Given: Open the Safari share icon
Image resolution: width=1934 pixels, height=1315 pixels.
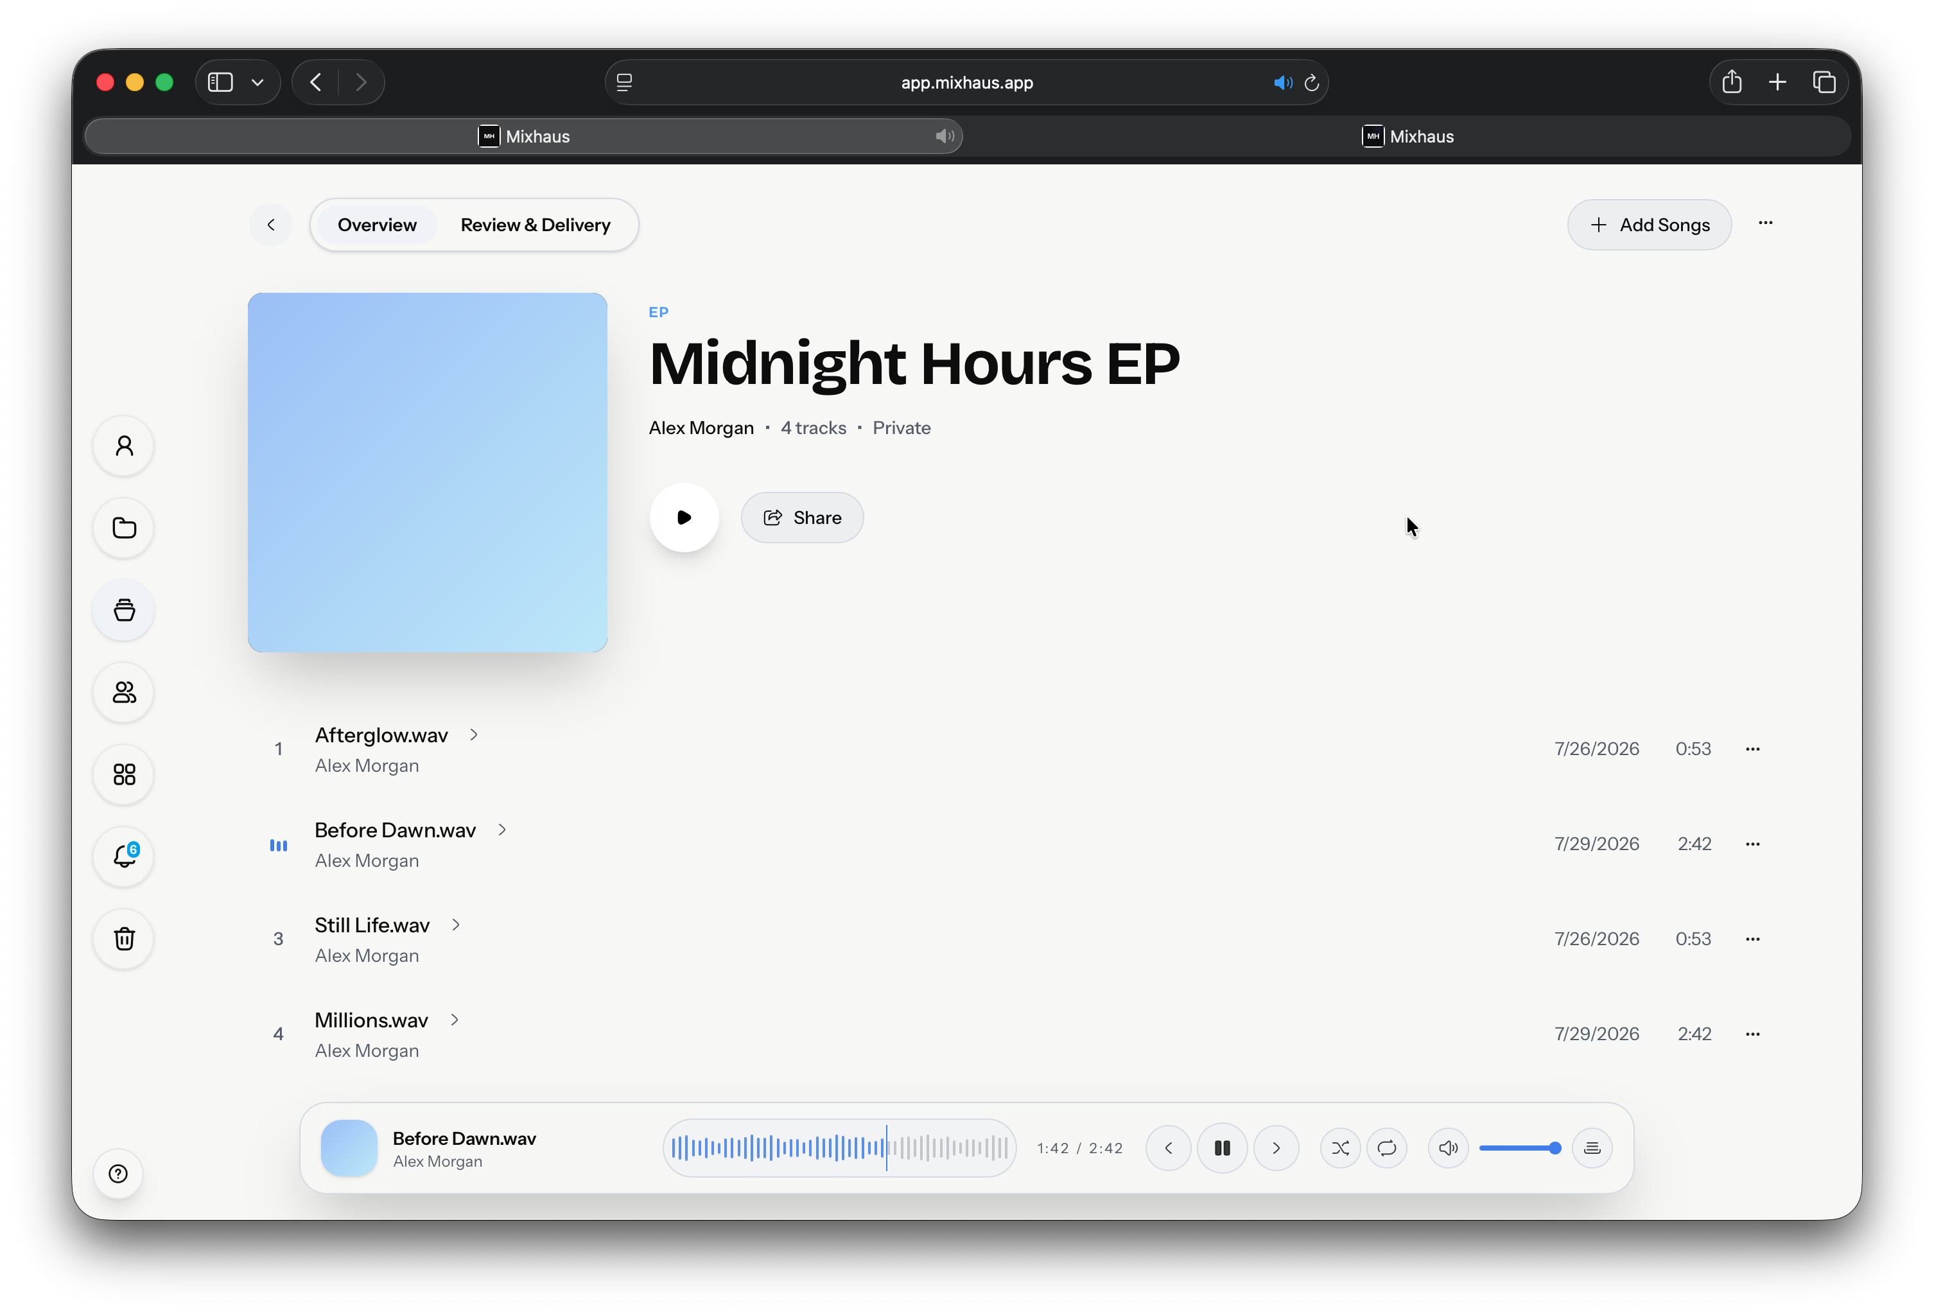Looking at the screenshot, I should [x=1732, y=82].
